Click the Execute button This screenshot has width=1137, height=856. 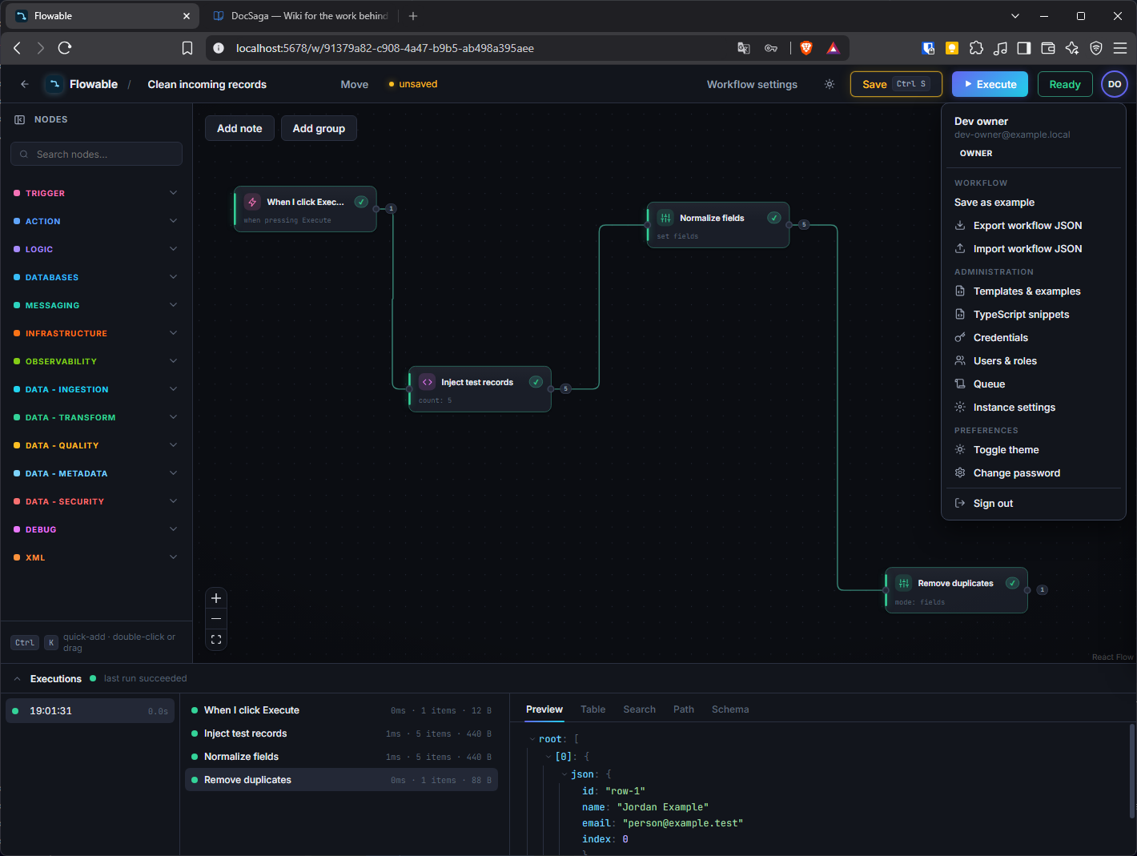[x=990, y=84]
